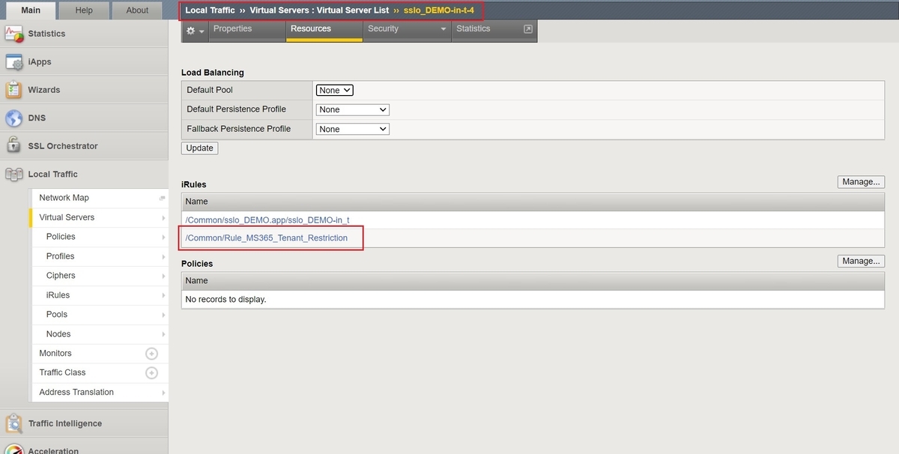This screenshot has width=899, height=454.
Task: Open the Traffic Intelligence icon
Action: pyautogui.click(x=13, y=423)
